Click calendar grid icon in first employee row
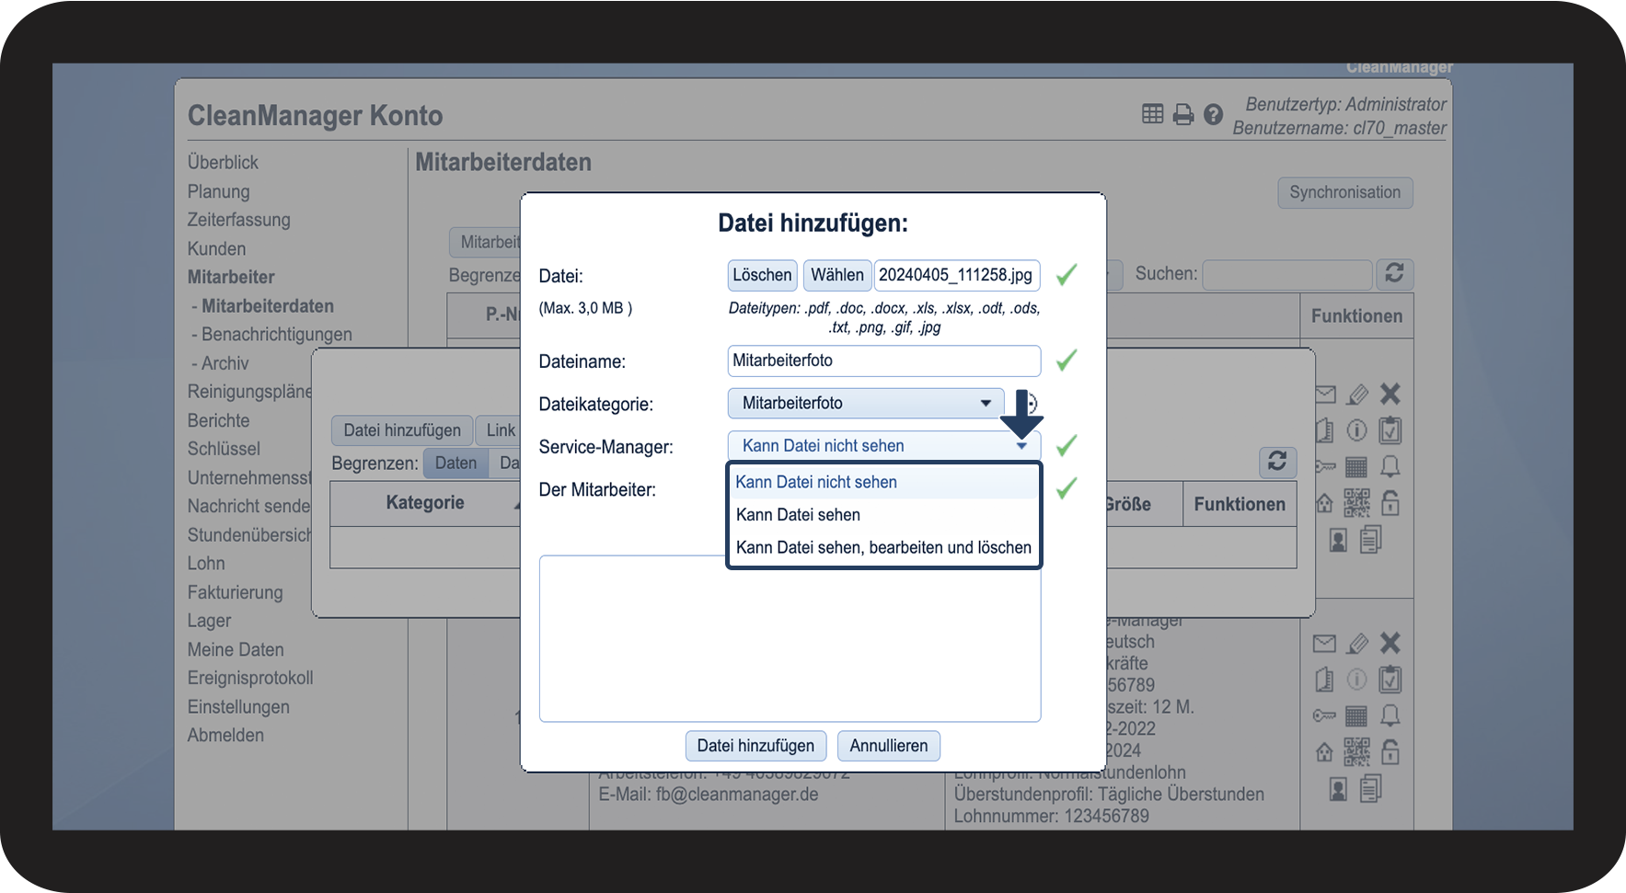The height and width of the screenshot is (893, 1626). 1356,467
